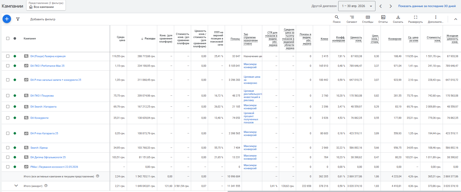
Task: Click search campaign icon for Search | Бренд
Action: [26, 148]
